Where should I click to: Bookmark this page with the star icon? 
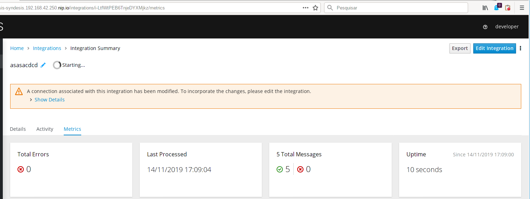315,8
